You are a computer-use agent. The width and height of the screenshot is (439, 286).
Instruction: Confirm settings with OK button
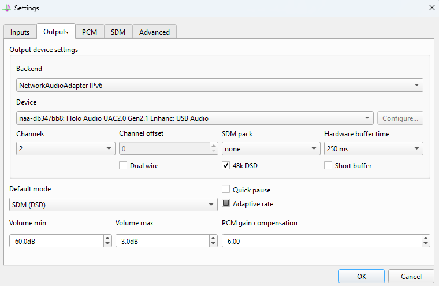(362, 276)
